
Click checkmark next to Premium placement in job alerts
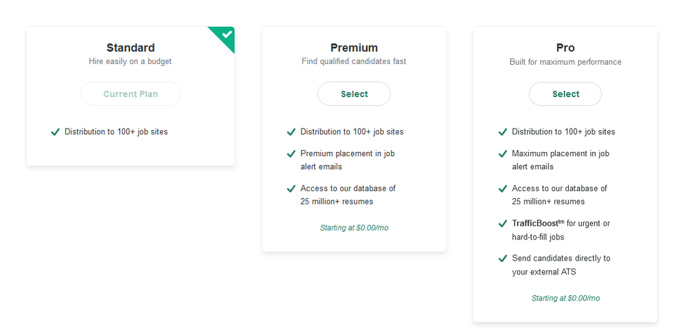coord(291,153)
